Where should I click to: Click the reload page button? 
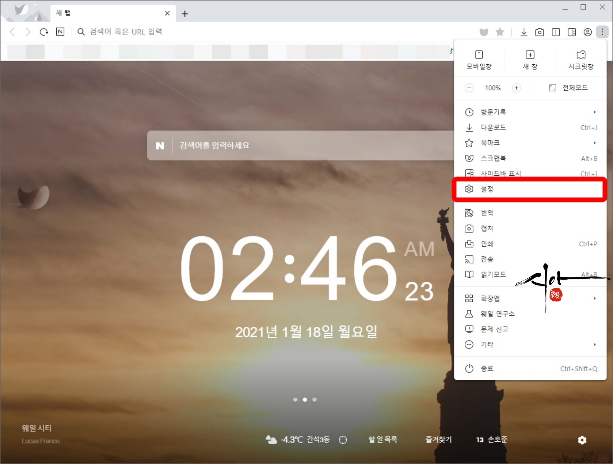click(x=44, y=32)
